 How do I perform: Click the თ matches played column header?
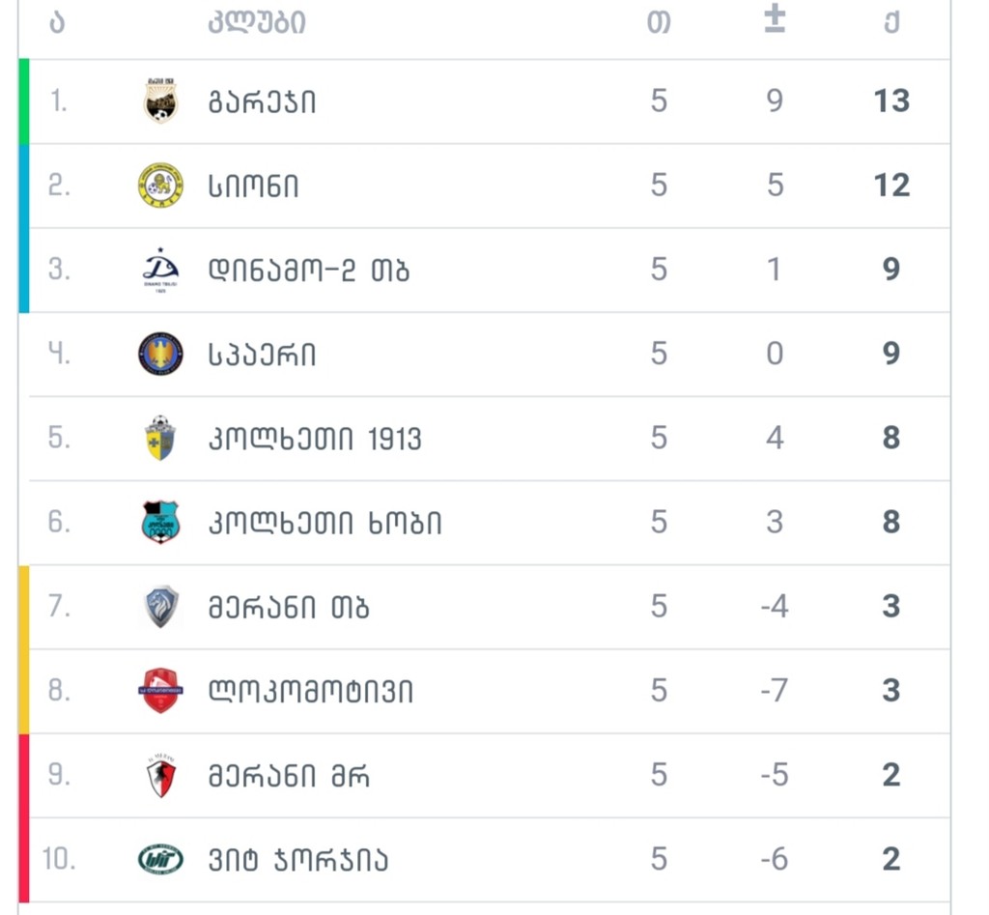659,23
